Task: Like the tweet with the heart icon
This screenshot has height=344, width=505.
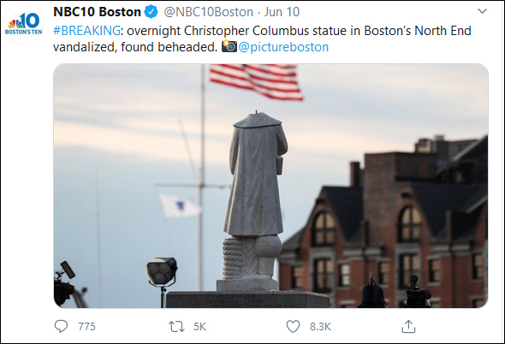Action: pyautogui.click(x=293, y=327)
